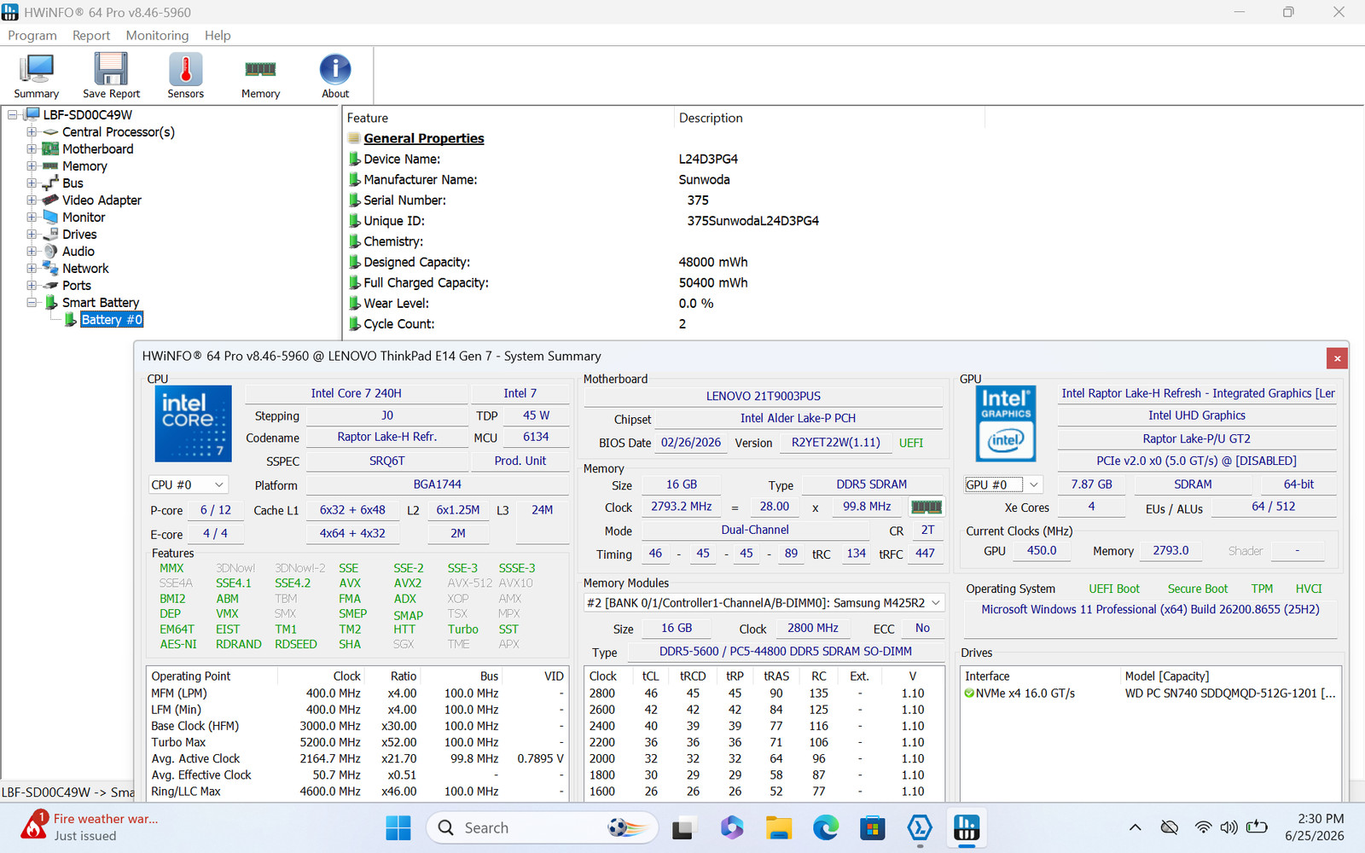Open the Memory toolbar icon
This screenshot has height=853, width=1365.
click(x=260, y=76)
